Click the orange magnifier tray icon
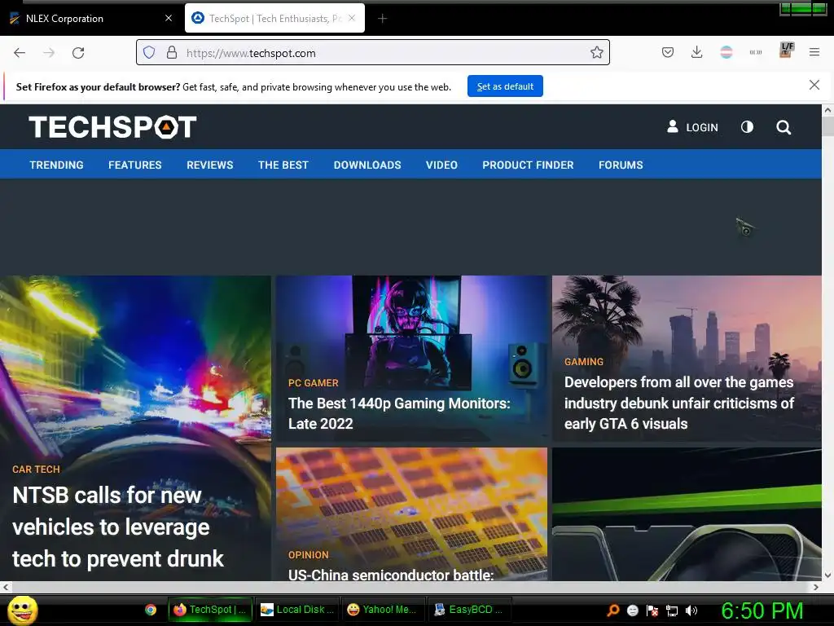This screenshot has width=834, height=626. click(x=613, y=610)
